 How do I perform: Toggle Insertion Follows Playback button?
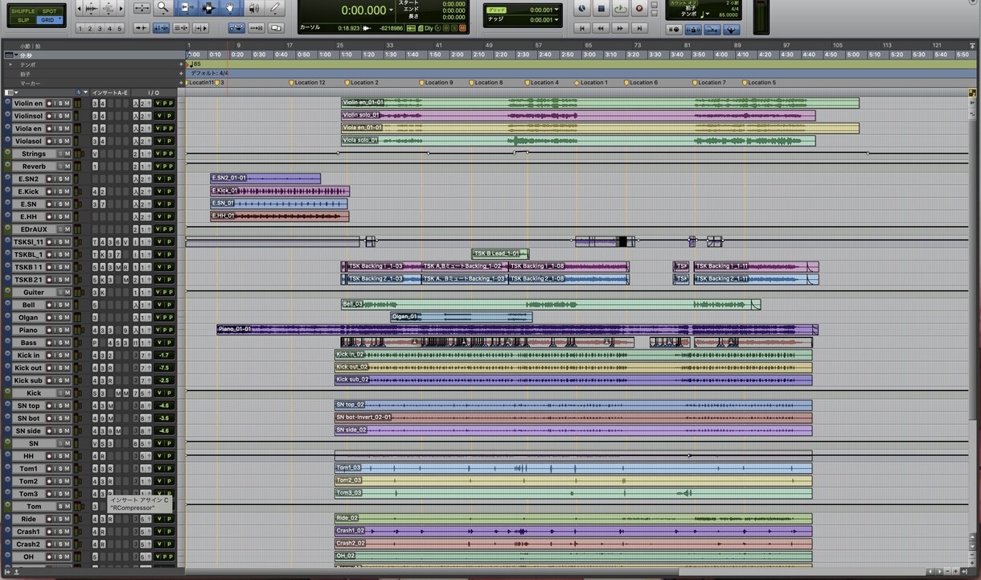(200, 28)
